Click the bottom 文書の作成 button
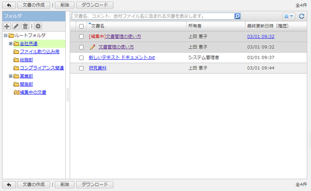 [34, 185]
